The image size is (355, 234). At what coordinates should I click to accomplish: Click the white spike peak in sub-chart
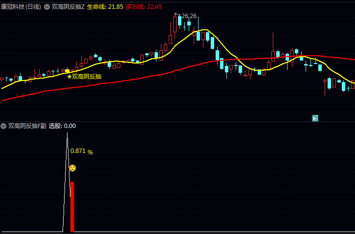67,134
